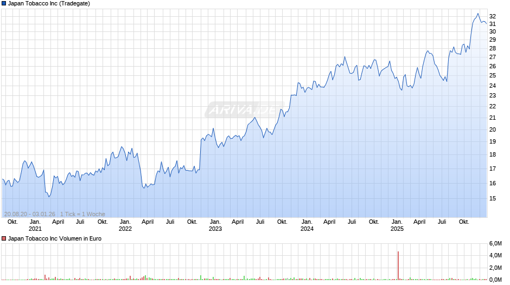Click the price axis value 20
This screenshot has height=285, width=510.
pyautogui.click(x=493, y=129)
